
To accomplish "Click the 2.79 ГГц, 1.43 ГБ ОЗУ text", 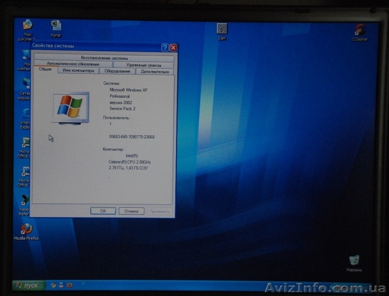I will 128,168.
